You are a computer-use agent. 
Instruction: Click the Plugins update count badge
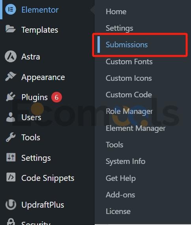56,97
